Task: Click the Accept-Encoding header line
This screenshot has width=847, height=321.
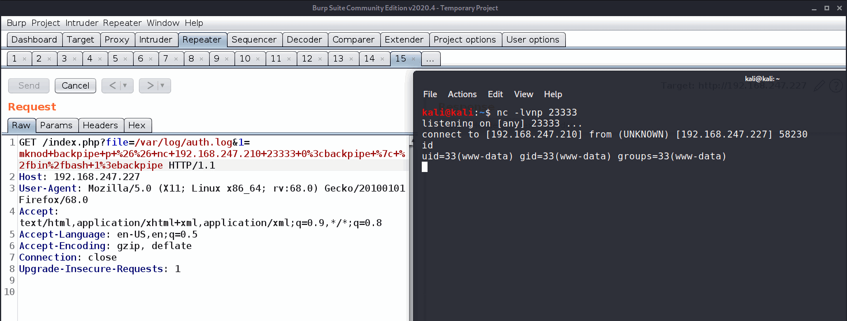Action: 105,246
